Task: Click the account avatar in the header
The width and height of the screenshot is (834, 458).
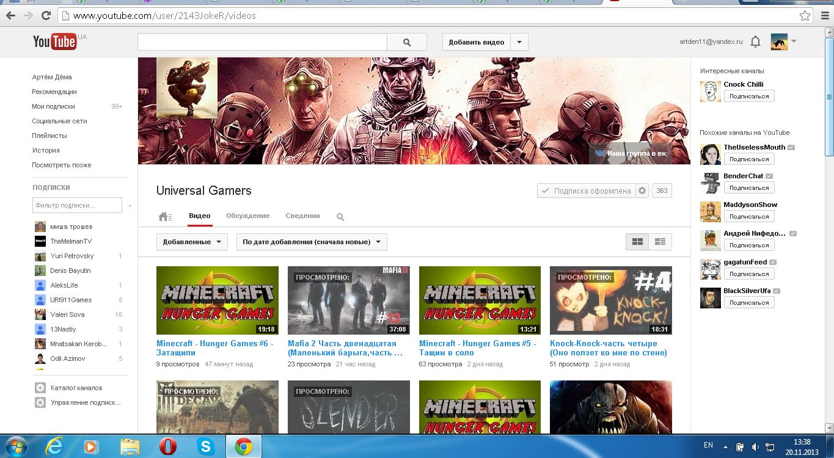Action: coord(779,42)
